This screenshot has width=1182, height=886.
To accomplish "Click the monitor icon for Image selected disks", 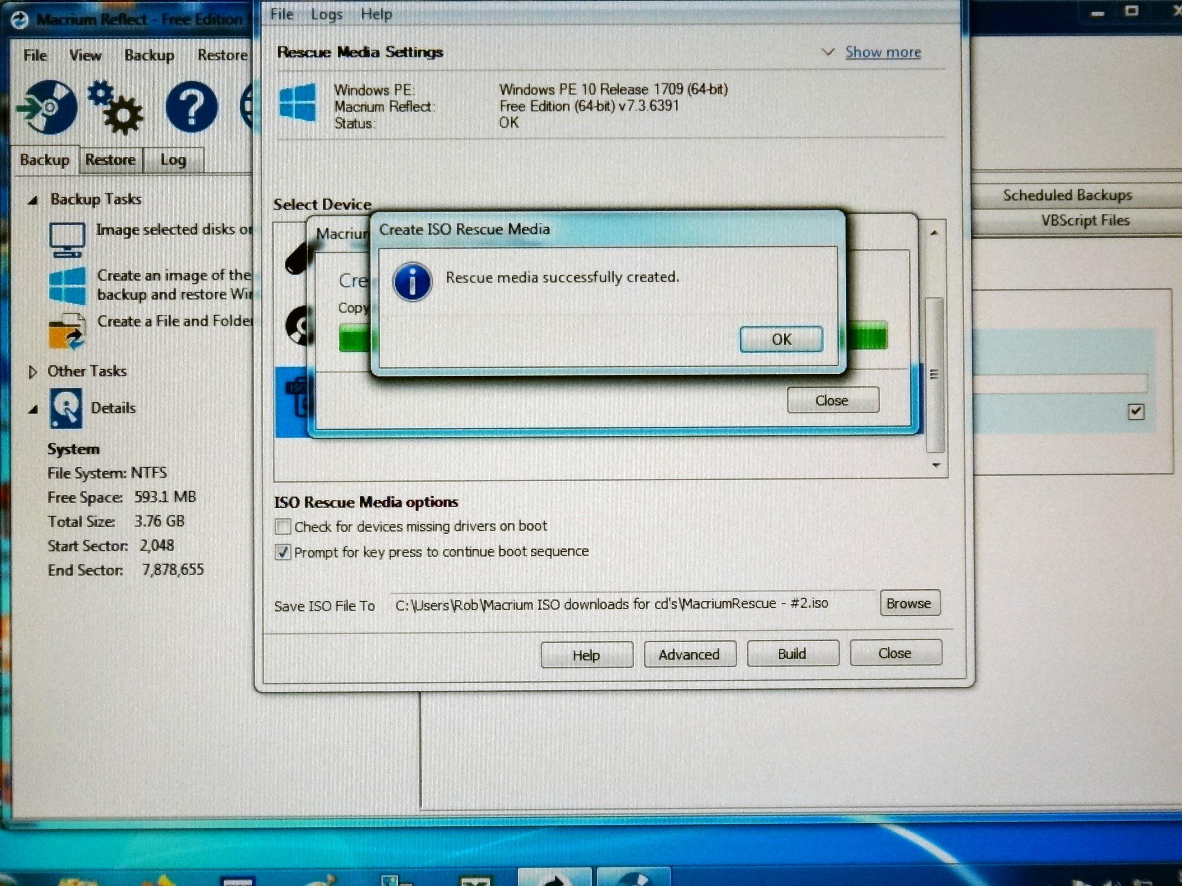I will click(67, 239).
